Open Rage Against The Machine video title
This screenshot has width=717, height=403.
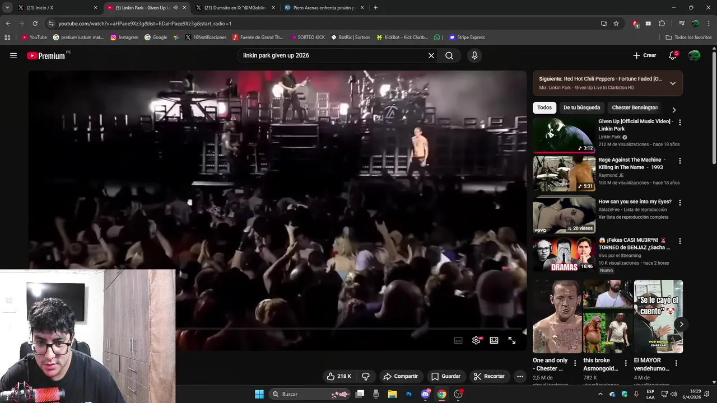pyautogui.click(x=631, y=163)
